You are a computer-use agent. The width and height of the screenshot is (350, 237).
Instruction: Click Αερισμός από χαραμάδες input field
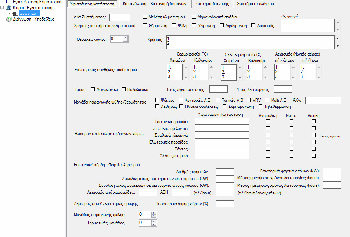point(148,192)
